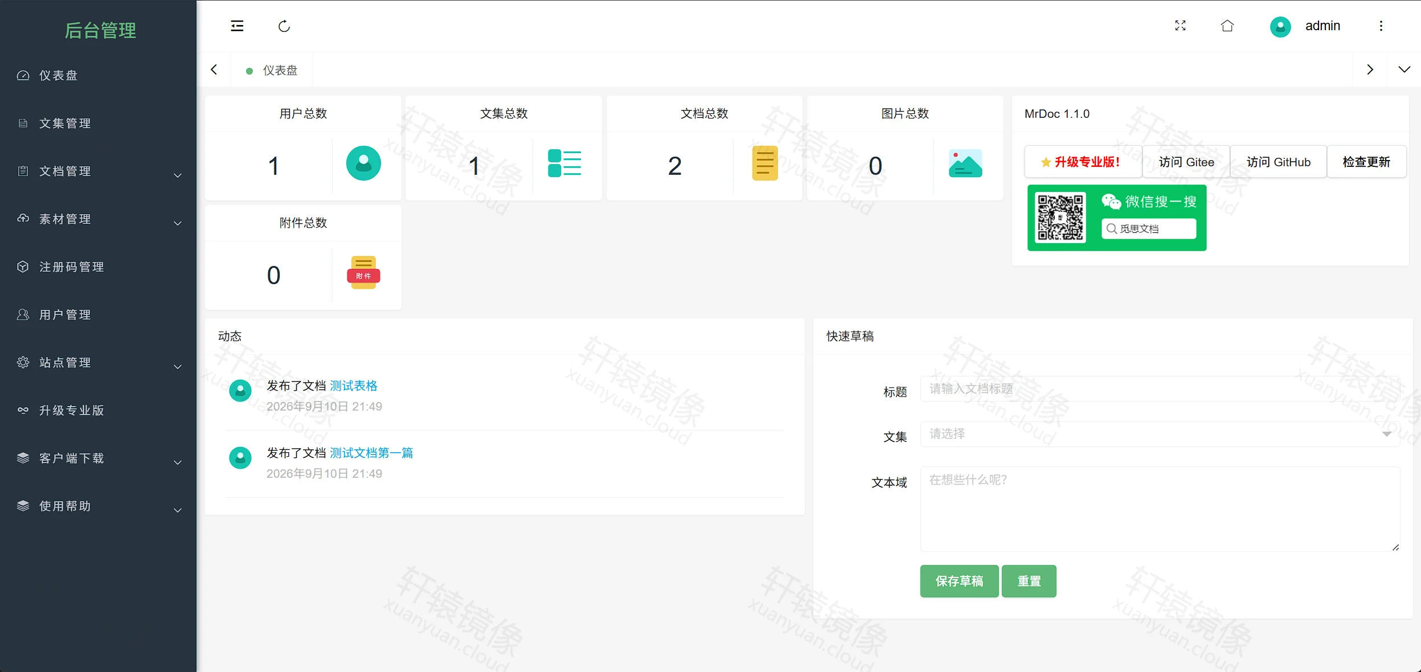Viewport: 1421px width, 672px height.
Task: Refresh the page using the reload icon
Action: pos(284,26)
